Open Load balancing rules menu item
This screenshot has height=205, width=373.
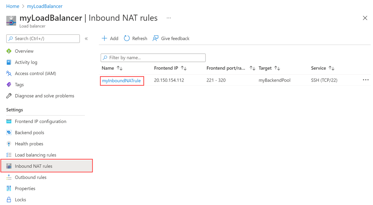35,155
